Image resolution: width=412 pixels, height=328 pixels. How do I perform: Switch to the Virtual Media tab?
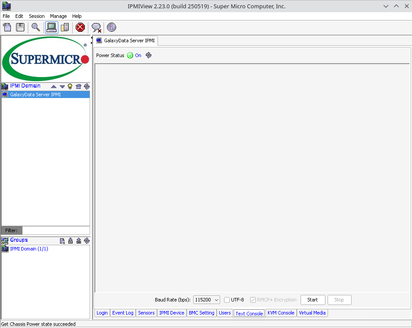tap(312, 313)
